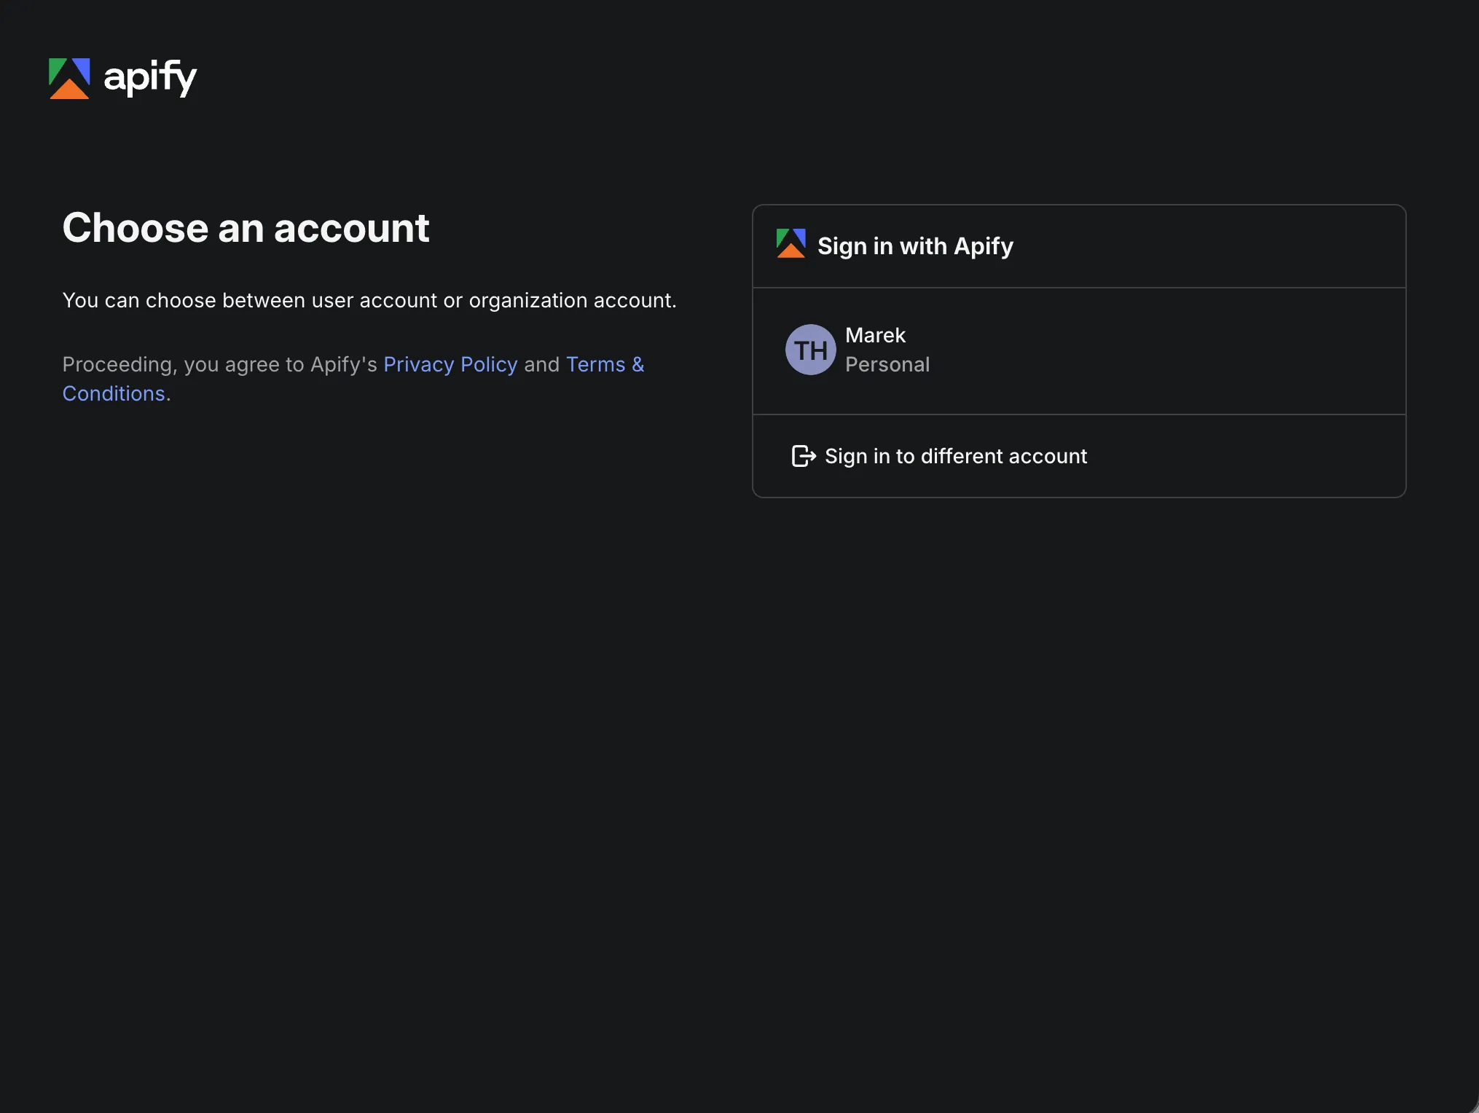
Task: Click the Choose an account heading
Action: pyautogui.click(x=246, y=228)
